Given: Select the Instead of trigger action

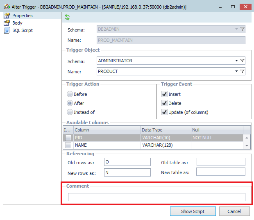Looking at the screenshot, I should [70, 112].
